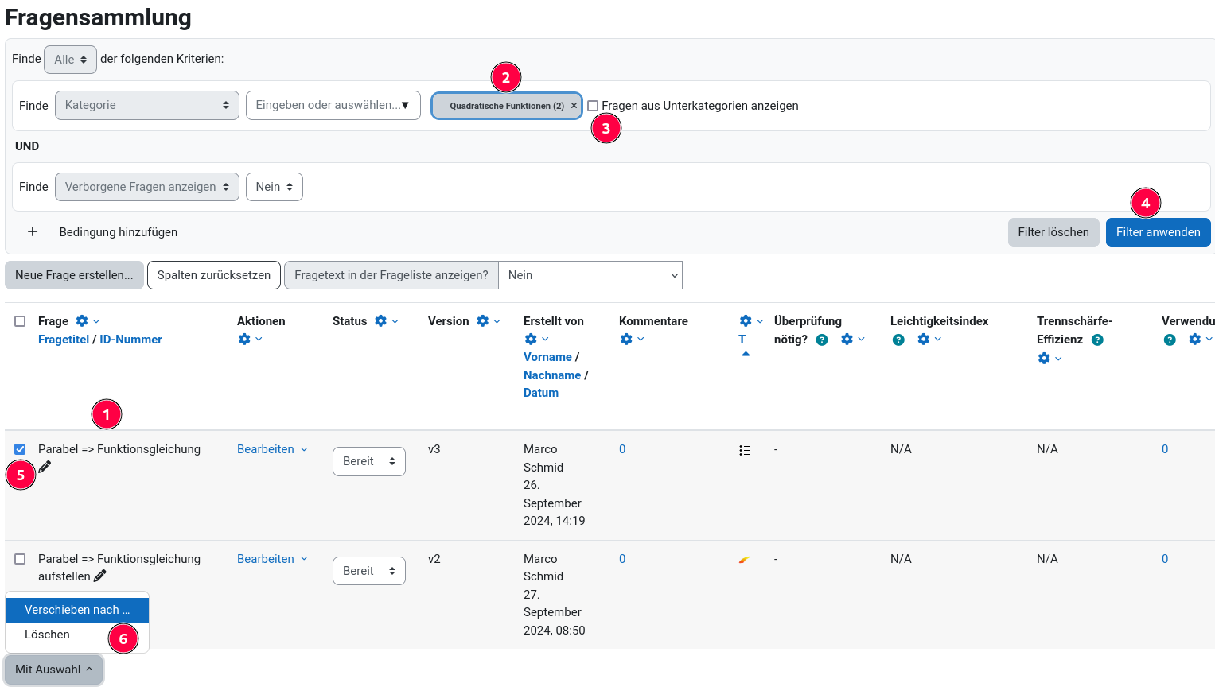Screen dimensions: 1215x687
Task: Uncheck the first Parabel question checkbox
Action: 20,449
